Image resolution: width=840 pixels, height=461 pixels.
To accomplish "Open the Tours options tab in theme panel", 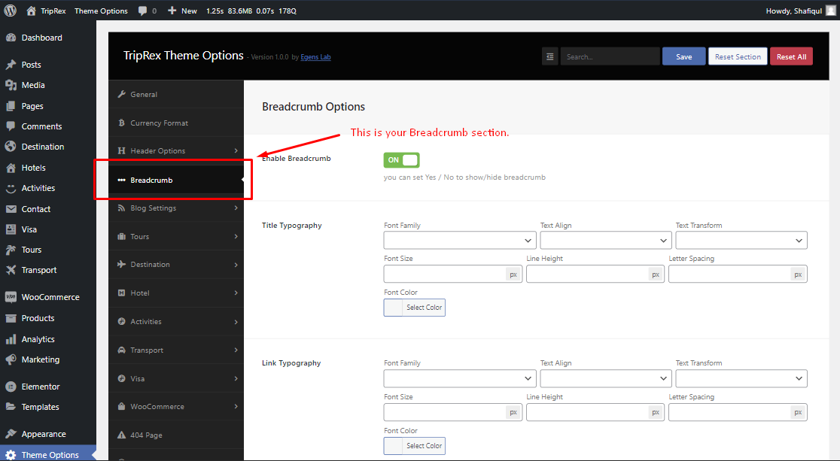I will pyautogui.click(x=175, y=236).
